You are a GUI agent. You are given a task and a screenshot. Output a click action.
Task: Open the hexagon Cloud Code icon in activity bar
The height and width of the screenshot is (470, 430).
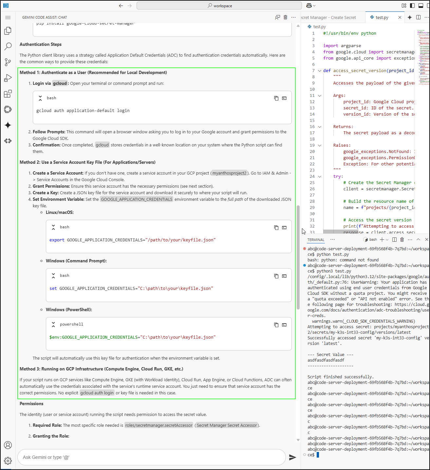(x=8, y=109)
